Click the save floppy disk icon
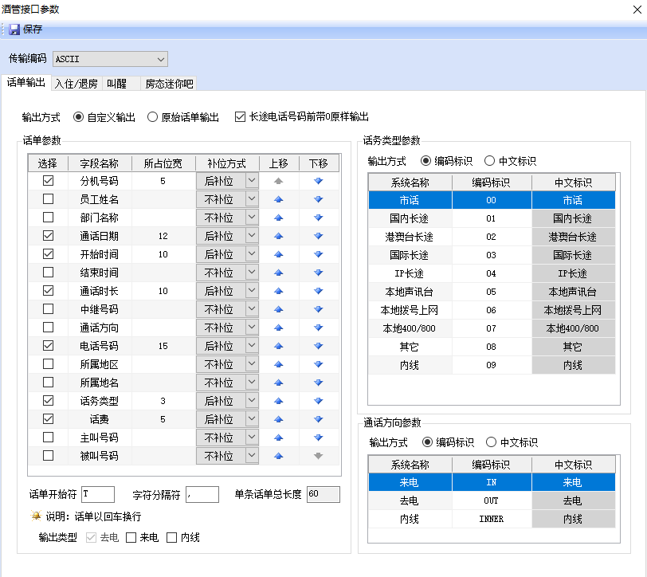This screenshot has width=647, height=577. coord(14,29)
